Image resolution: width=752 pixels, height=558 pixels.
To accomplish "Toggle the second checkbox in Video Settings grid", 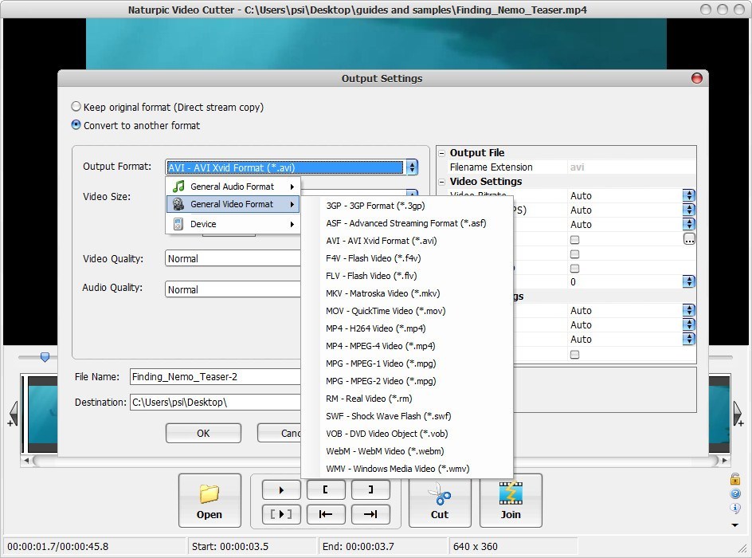I will click(x=574, y=253).
